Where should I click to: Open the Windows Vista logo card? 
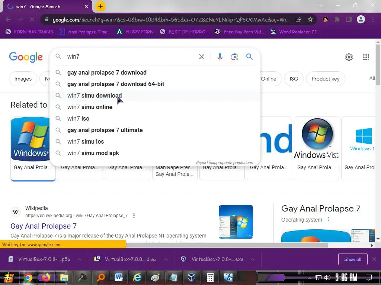pos(316,148)
